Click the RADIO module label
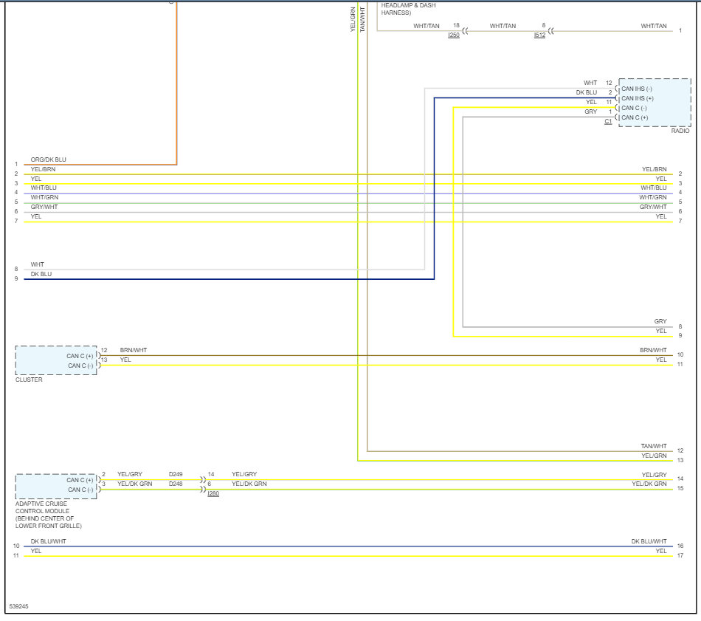Viewport: 701px width, 621px height. [680, 131]
